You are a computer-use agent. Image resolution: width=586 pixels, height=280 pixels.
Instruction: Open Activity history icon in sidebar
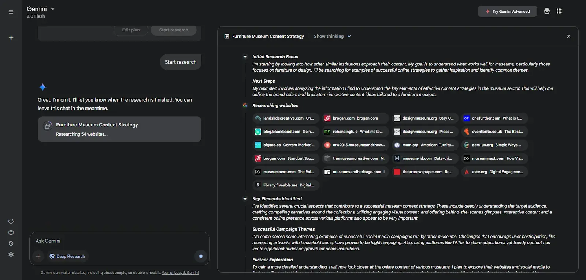11,243
